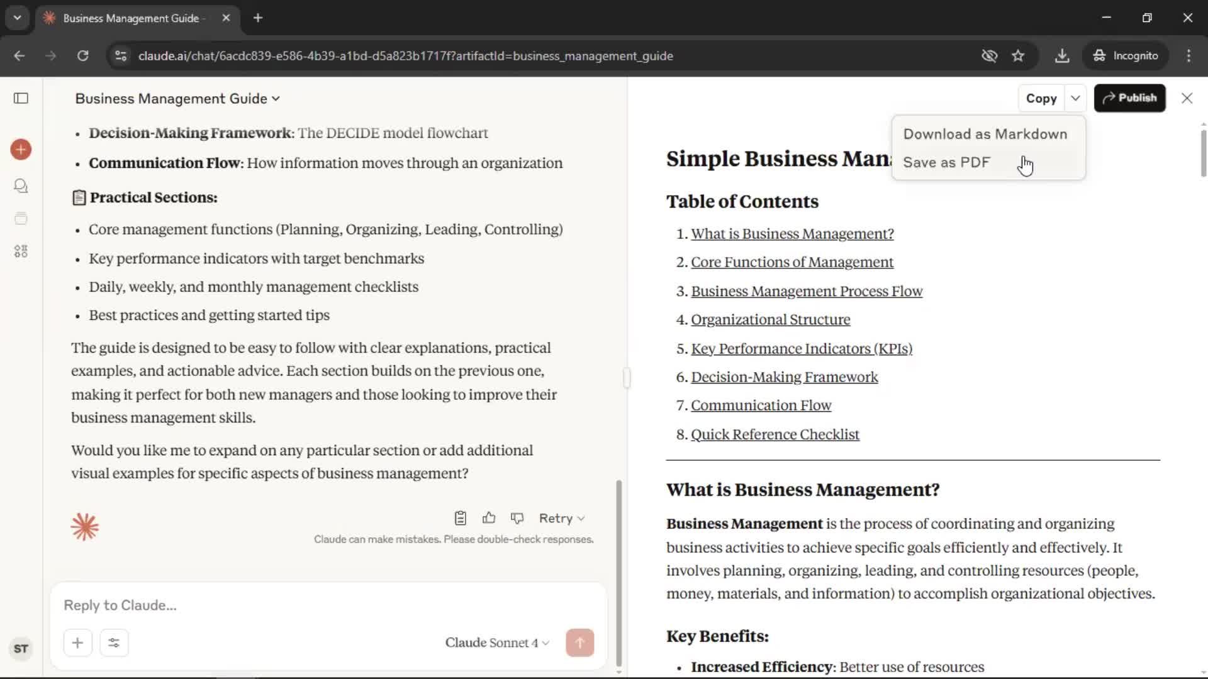Send message with arrow button
The height and width of the screenshot is (679, 1208).
(579, 643)
